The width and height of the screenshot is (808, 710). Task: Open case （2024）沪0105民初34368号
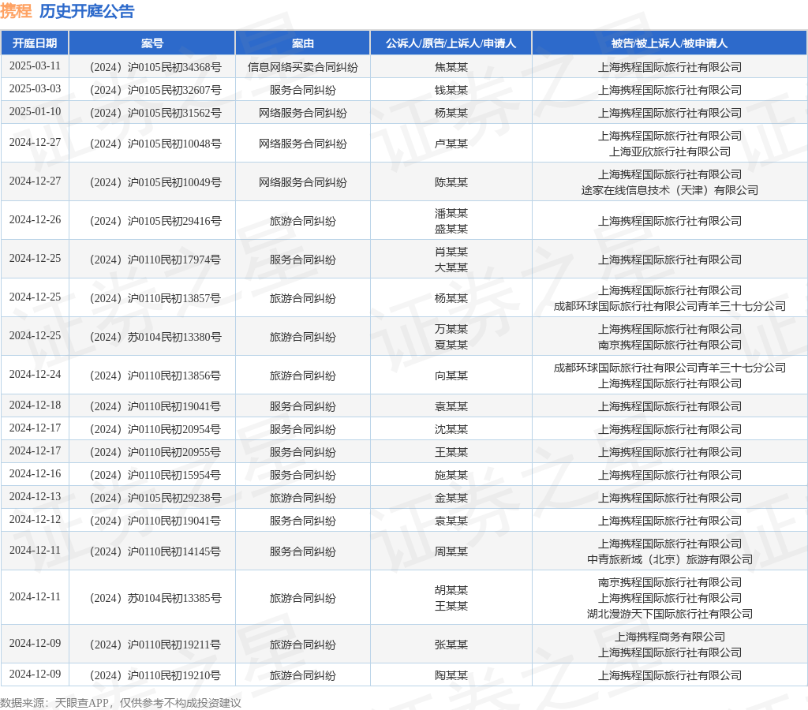tap(152, 67)
